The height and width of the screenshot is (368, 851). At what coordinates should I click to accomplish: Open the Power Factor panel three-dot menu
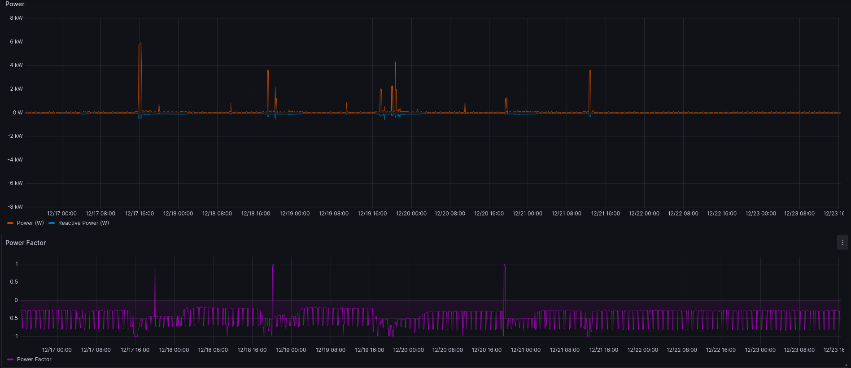(842, 242)
